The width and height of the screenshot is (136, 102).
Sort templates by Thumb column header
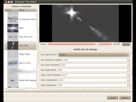coord(11,10)
